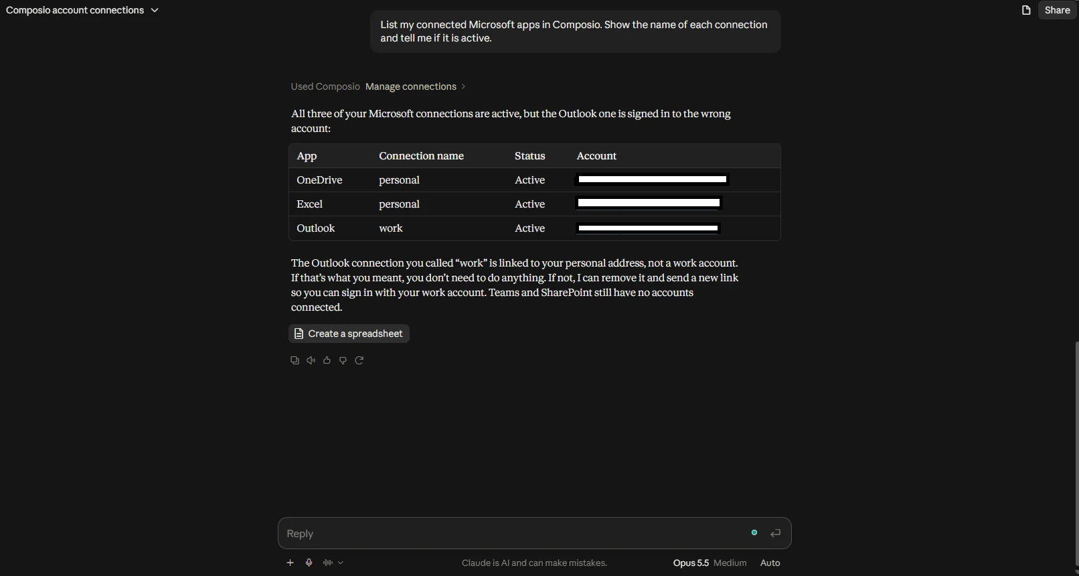Click the user's prompt message bubble
This screenshot has height=576, width=1079.
point(576,31)
